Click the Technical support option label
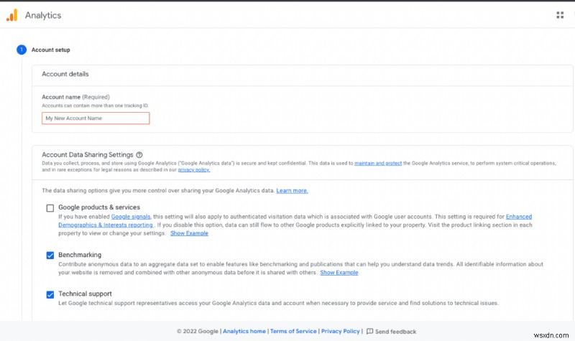This screenshot has width=575, height=341. 85,294
